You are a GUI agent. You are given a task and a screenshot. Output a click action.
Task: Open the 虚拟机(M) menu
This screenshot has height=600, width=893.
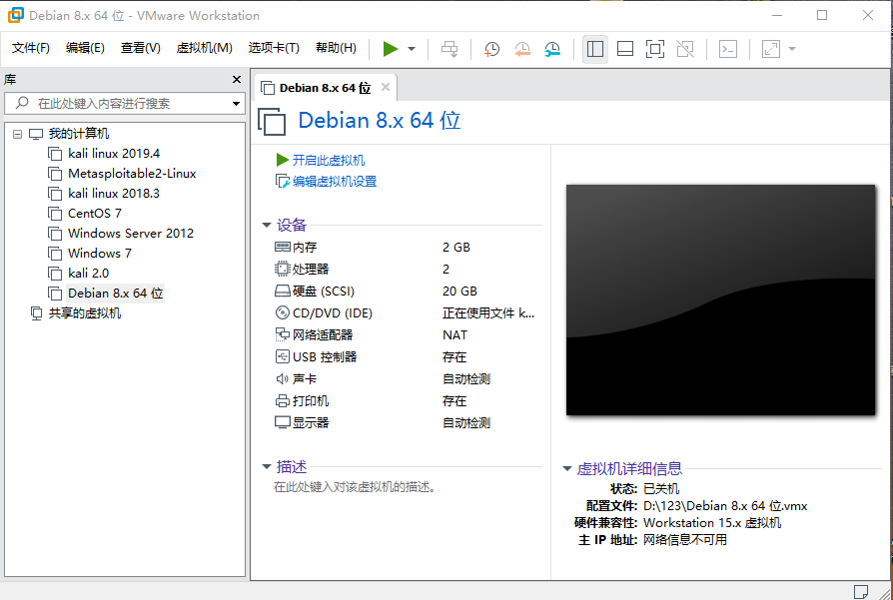pos(205,48)
